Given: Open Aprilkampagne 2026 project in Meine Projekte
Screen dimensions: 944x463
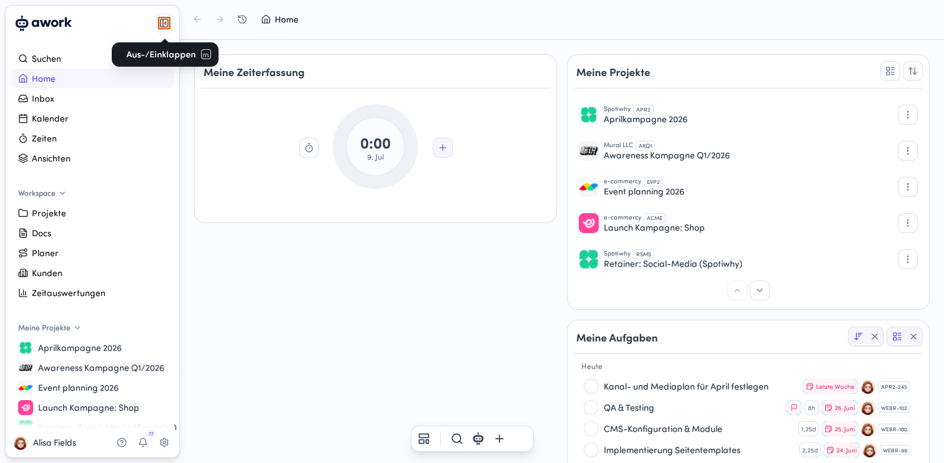Looking at the screenshot, I should 646,119.
